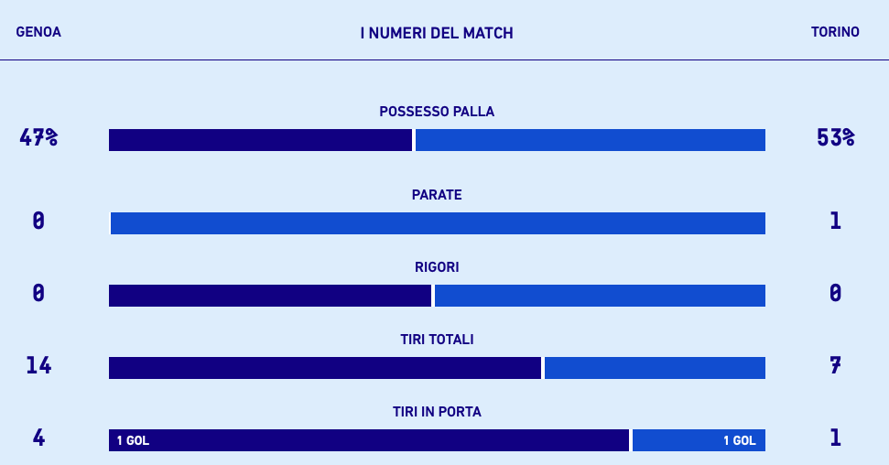Click the PARATE stat label
The width and height of the screenshot is (889, 465).
pyautogui.click(x=437, y=195)
